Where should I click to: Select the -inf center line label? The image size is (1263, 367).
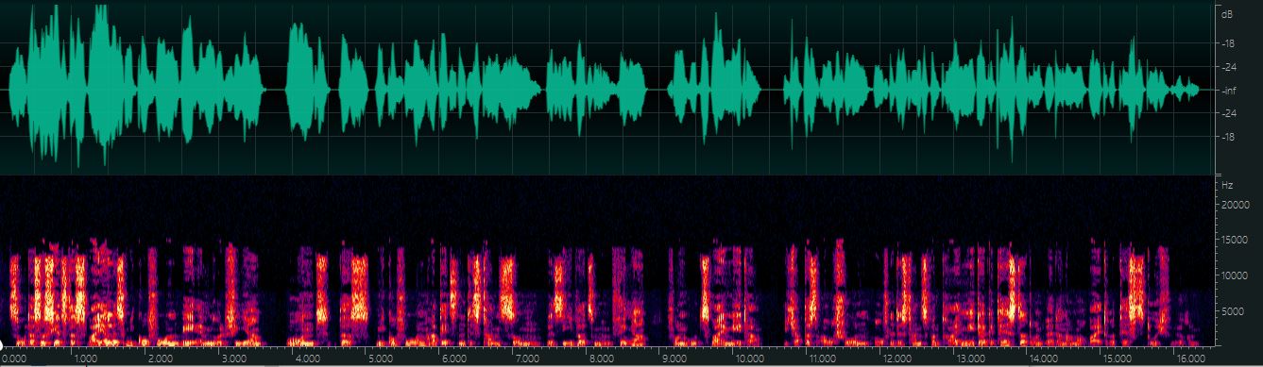tap(1229, 91)
